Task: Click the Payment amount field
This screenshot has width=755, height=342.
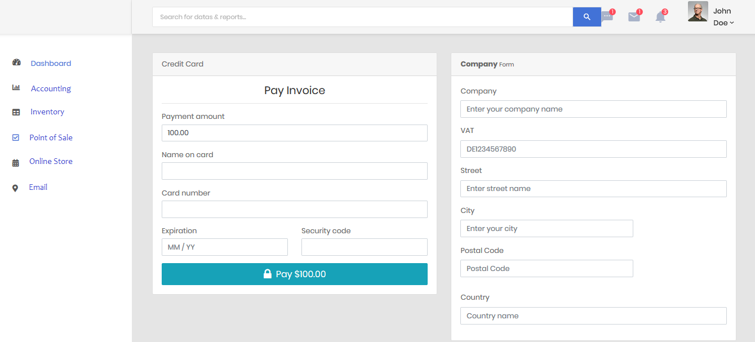Action: 295,133
